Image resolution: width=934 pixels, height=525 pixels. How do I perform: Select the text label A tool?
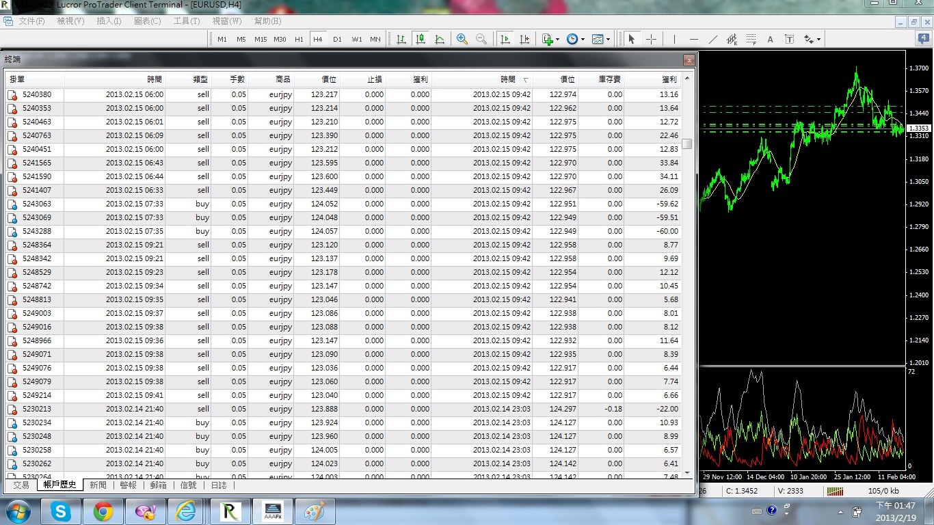click(770, 39)
